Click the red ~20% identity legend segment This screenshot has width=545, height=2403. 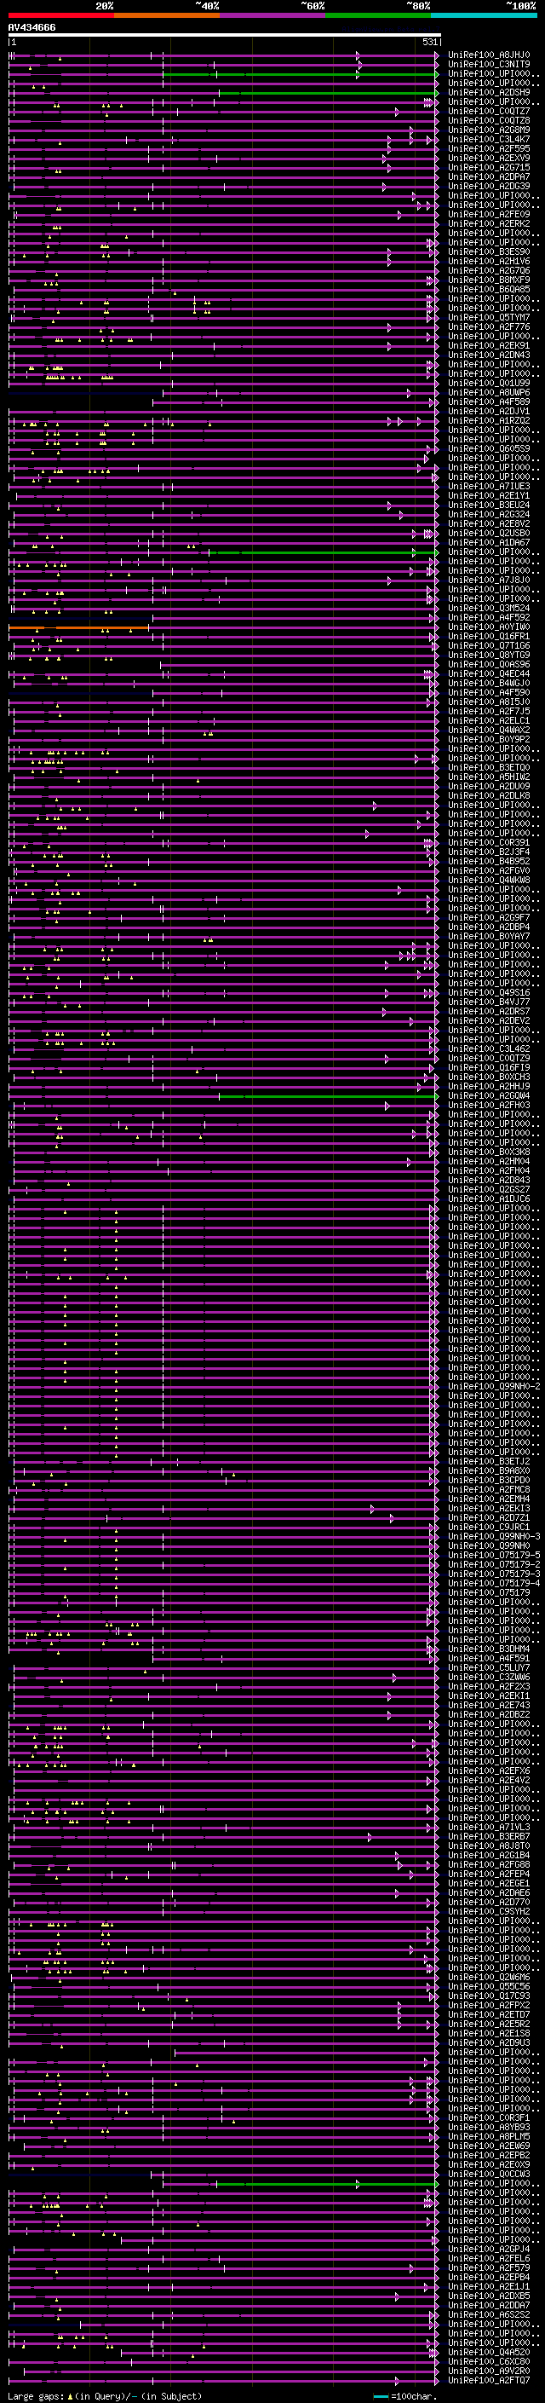point(61,16)
